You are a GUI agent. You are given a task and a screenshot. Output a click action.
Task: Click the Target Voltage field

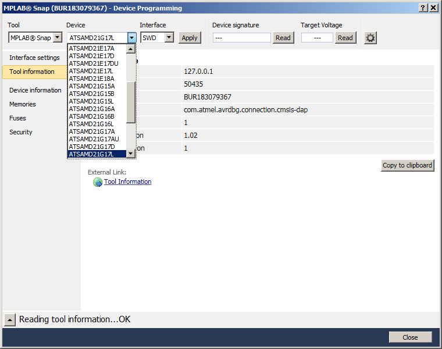pos(317,38)
